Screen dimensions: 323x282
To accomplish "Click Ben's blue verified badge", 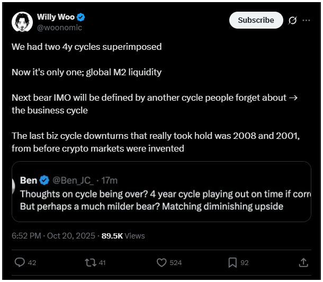I will tap(45, 181).
